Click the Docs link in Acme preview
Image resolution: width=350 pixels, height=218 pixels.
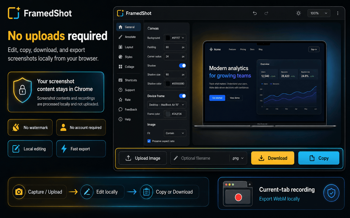(252, 49)
